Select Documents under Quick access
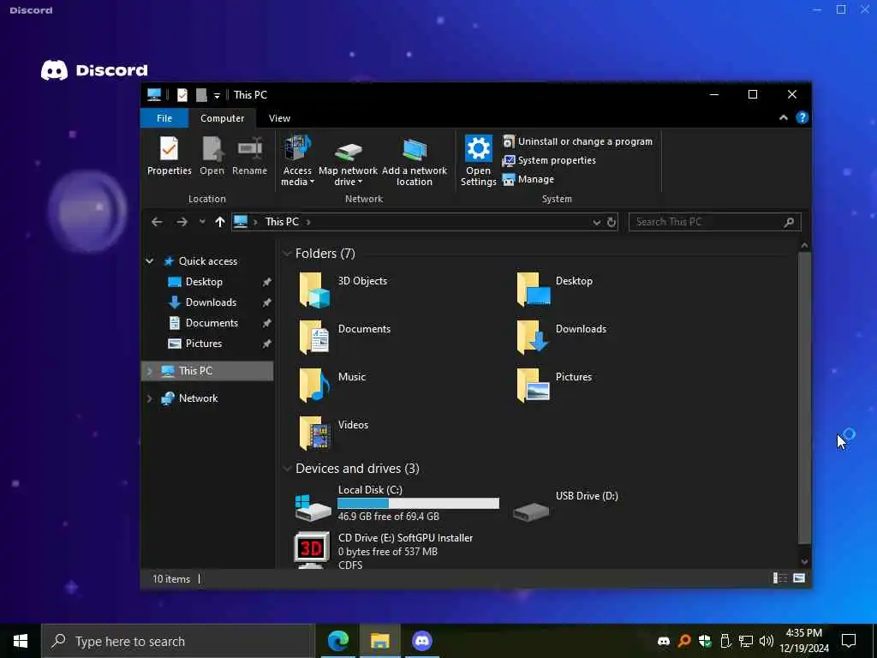The height and width of the screenshot is (658, 877). tap(212, 323)
